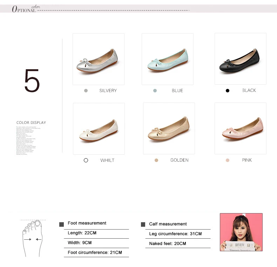Viewport: 277px width, 267px height.
Task: Click the model photo holding newspaper
Action: coord(241,232)
